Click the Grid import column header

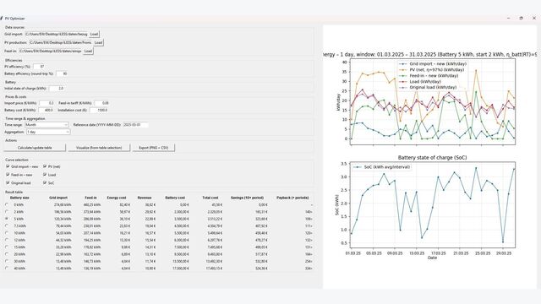58,198
